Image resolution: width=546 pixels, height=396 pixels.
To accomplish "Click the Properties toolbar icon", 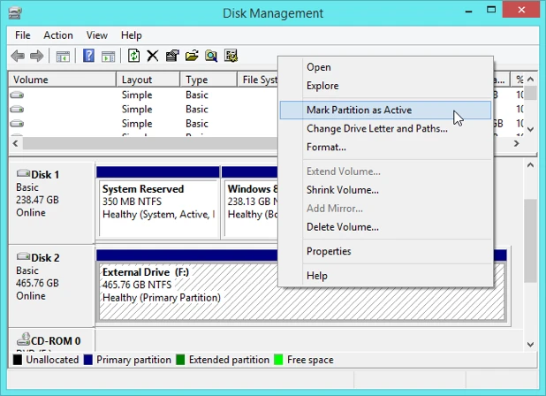I will (x=172, y=56).
